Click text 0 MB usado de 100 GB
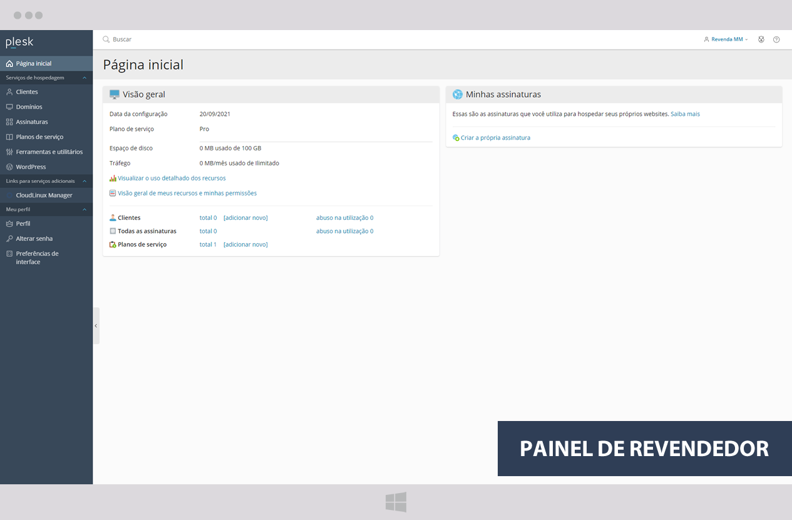The image size is (792, 520). click(x=230, y=148)
